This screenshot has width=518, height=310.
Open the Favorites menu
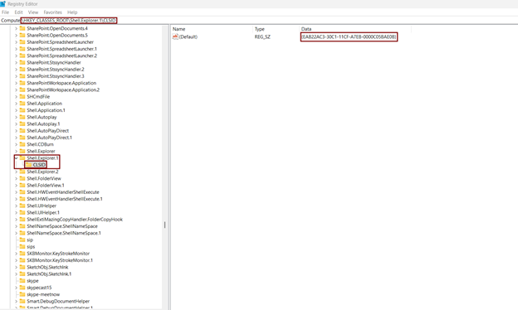point(53,12)
